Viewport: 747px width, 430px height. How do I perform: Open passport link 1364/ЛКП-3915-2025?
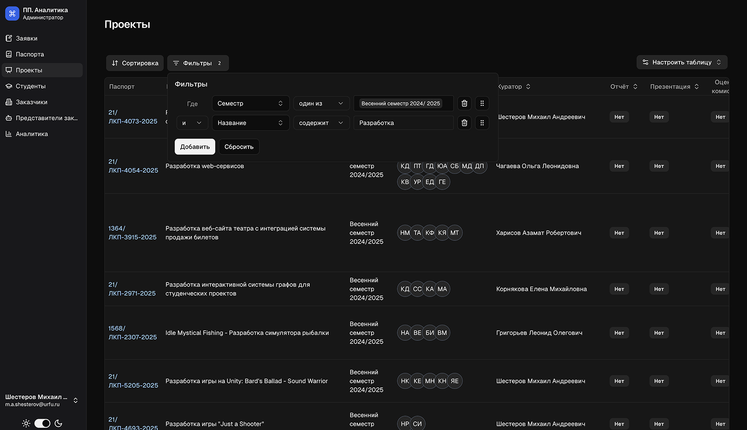click(132, 233)
